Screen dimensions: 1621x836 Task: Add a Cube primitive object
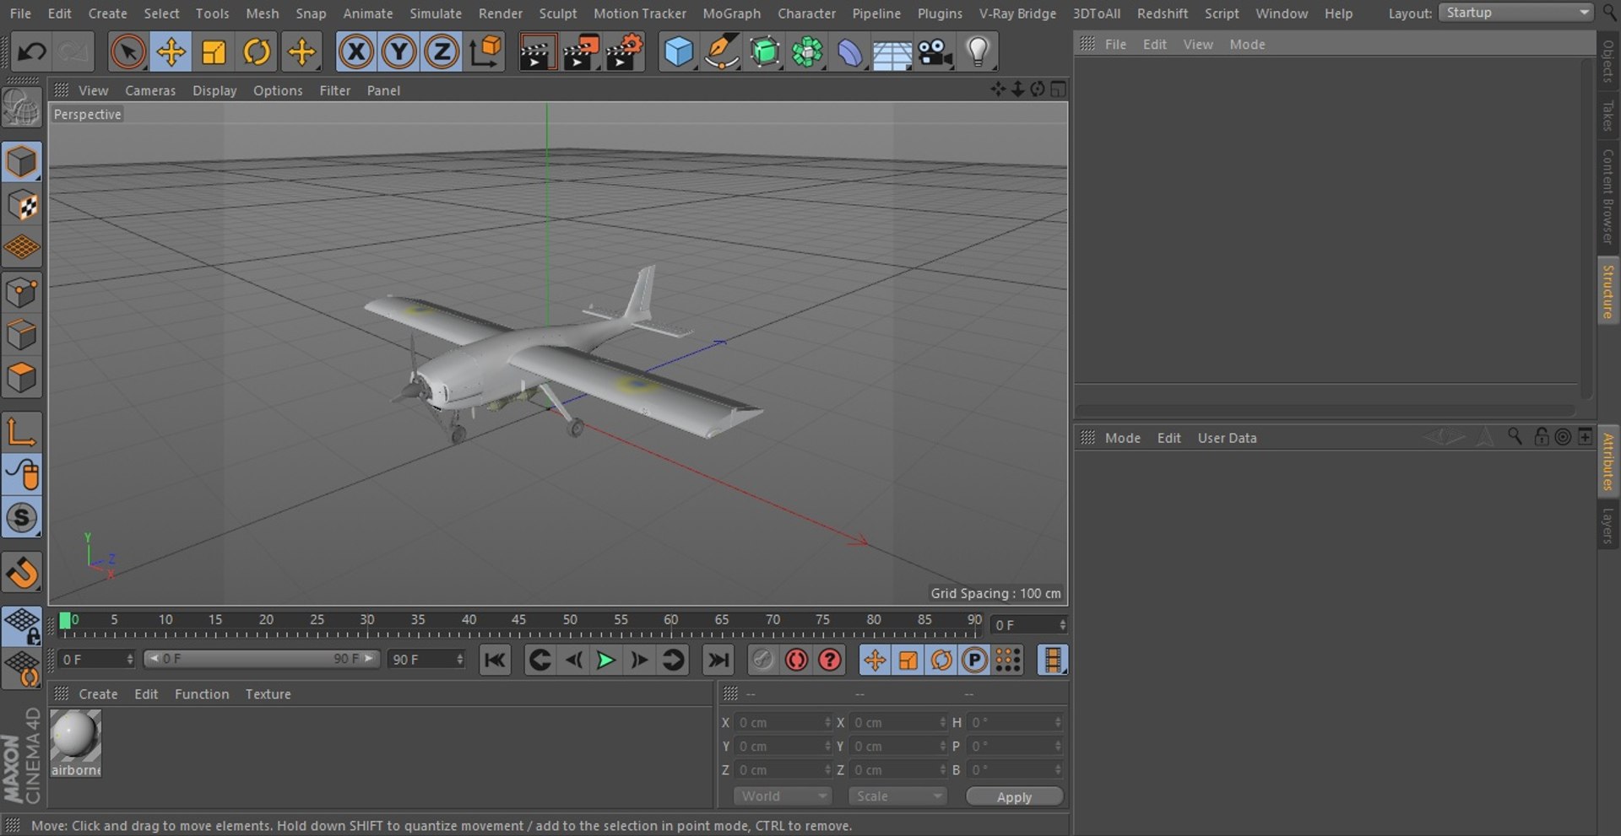click(x=679, y=52)
